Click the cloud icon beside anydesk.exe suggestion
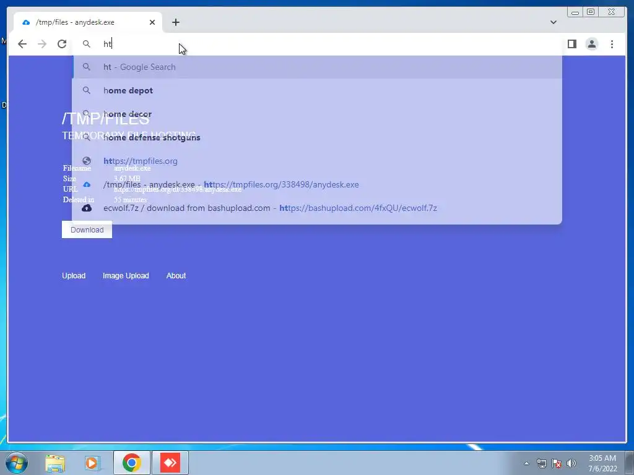634x475 pixels. [87, 184]
